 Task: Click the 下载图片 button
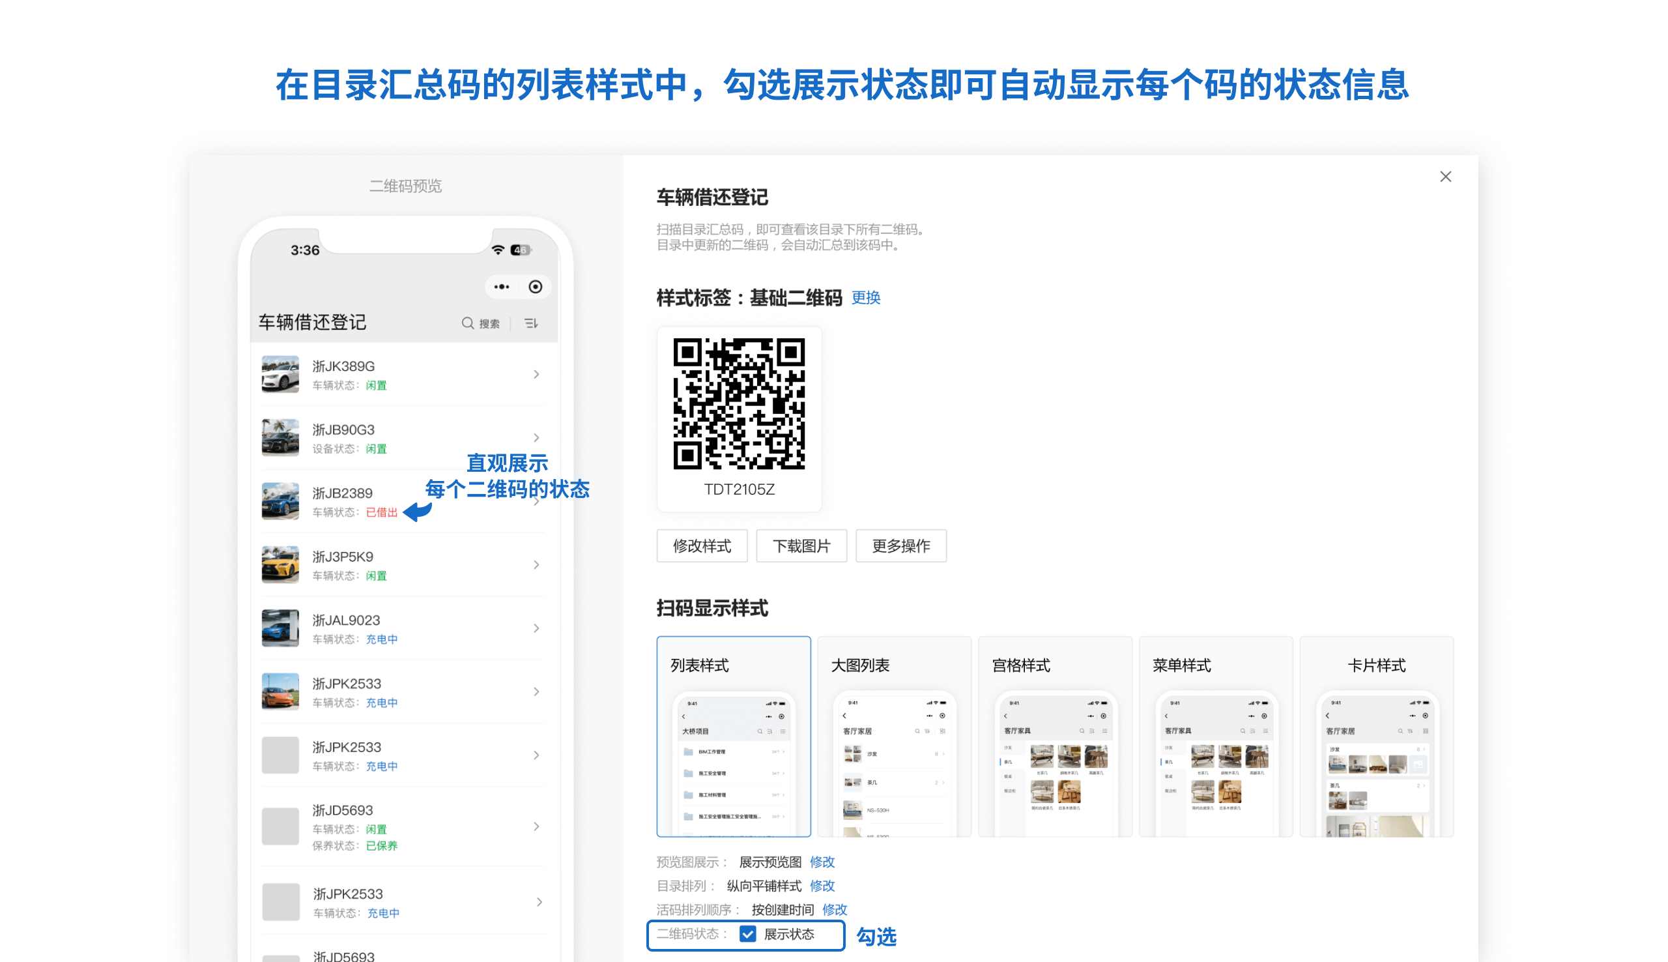click(x=801, y=546)
